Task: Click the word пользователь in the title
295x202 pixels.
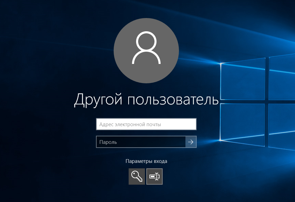Action: 173,99
